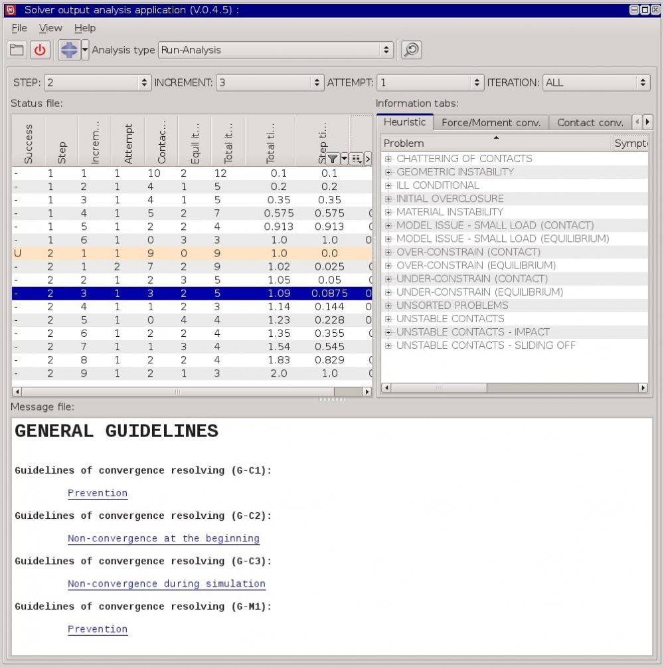This screenshot has height=667, width=664.
Task: Switch to the Heuristic tab
Action: 404,122
